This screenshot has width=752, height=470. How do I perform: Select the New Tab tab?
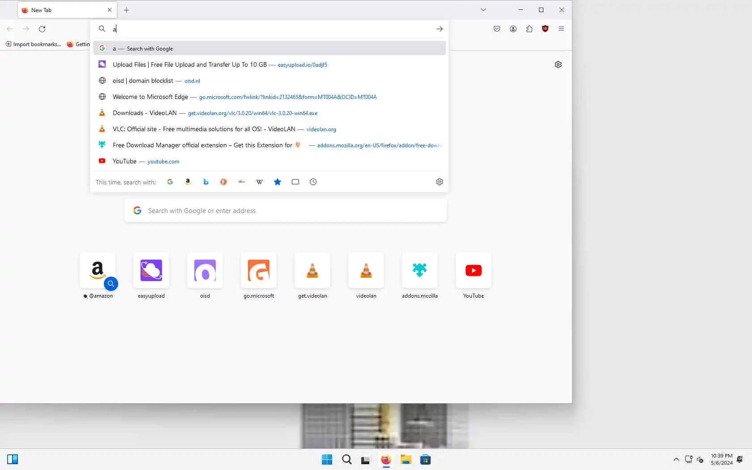(x=67, y=10)
